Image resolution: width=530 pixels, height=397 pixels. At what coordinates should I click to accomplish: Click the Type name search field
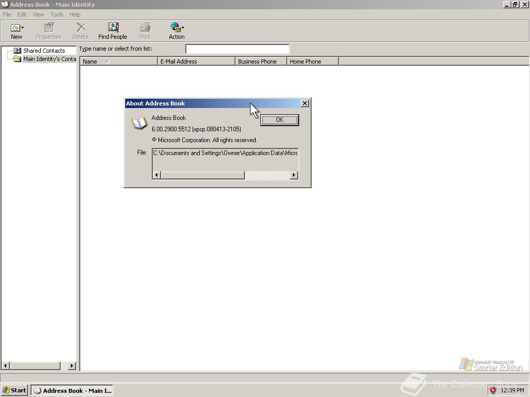pos(237,49)
